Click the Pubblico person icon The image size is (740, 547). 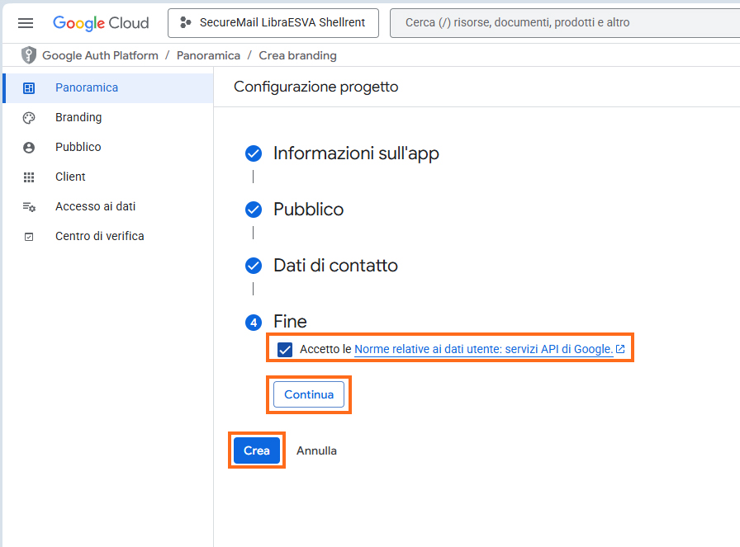29,148
